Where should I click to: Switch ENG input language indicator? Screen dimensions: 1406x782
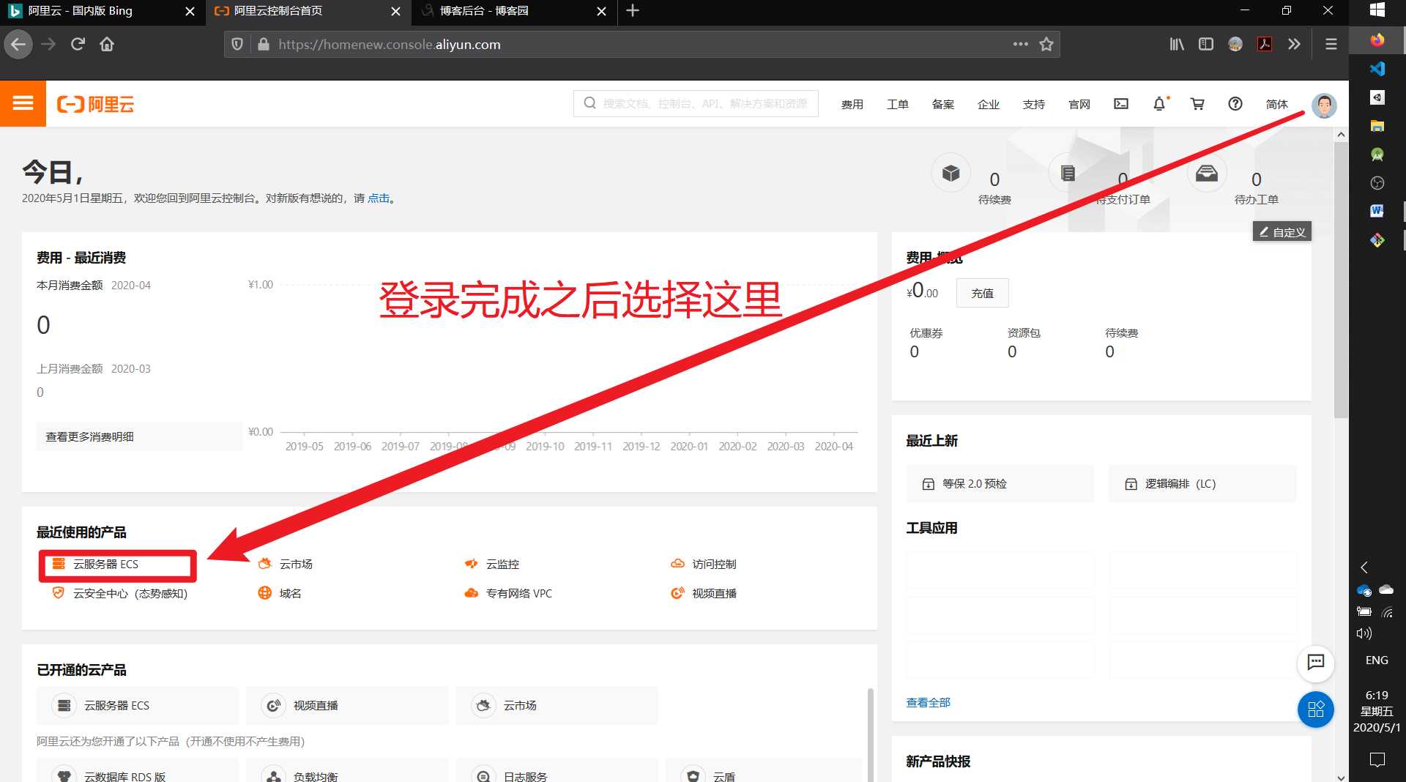[1377, 660]
